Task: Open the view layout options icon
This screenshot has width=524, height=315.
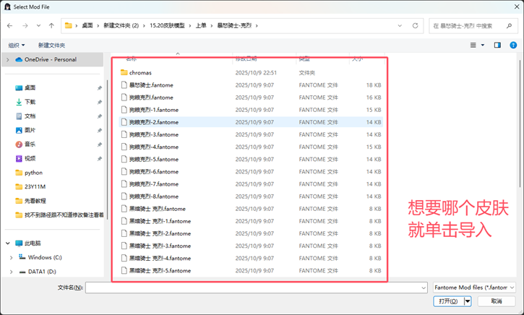Action: tap(473, 45)
